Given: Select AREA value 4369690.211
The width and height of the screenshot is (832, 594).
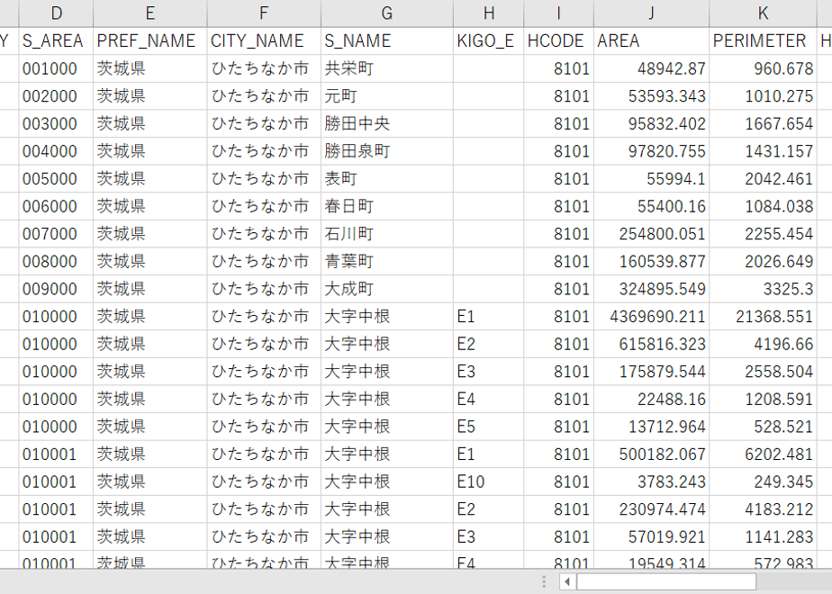Looking at the screenshot, I should tap(651, 317).
